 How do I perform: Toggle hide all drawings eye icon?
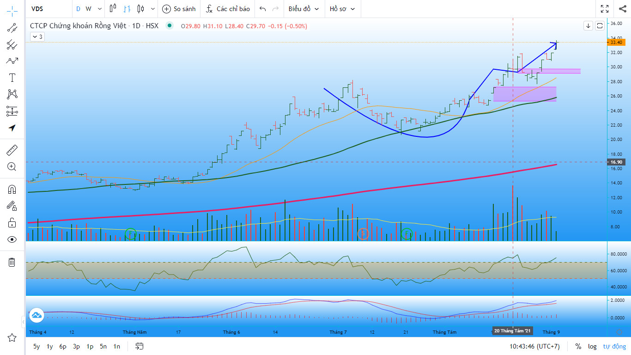[x=12, y=239]
